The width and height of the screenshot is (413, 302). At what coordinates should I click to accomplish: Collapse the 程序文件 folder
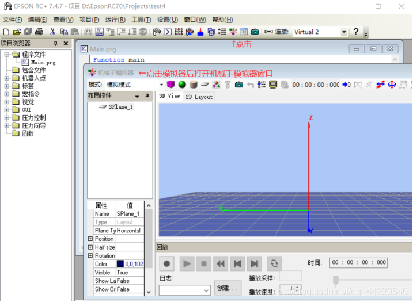pyautogui.click(x=6, y=55)
